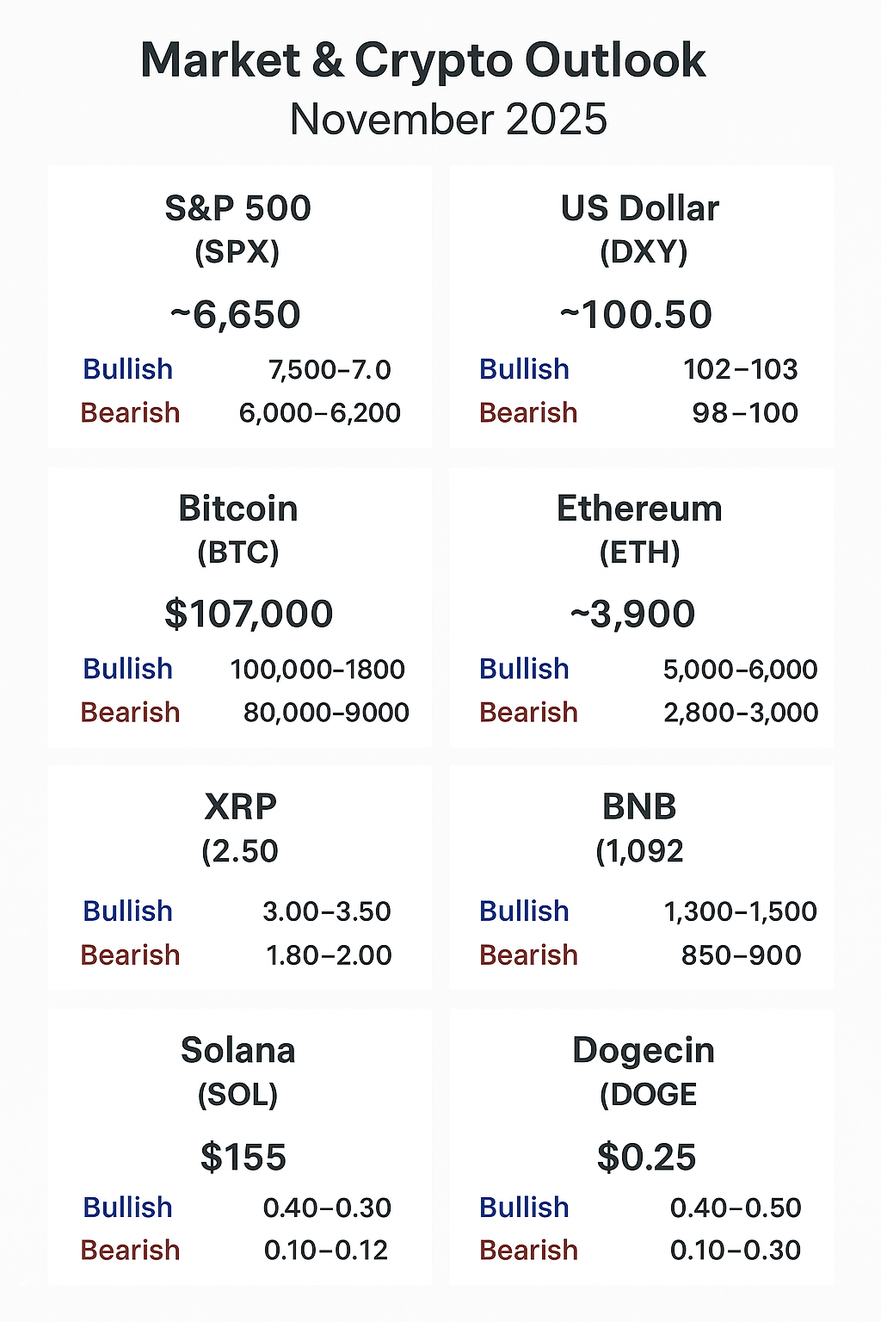Click the S&P 500 (SPX) heading
Image resolution: width=881 pixels, height=1322 pixels.
[237, 228]
